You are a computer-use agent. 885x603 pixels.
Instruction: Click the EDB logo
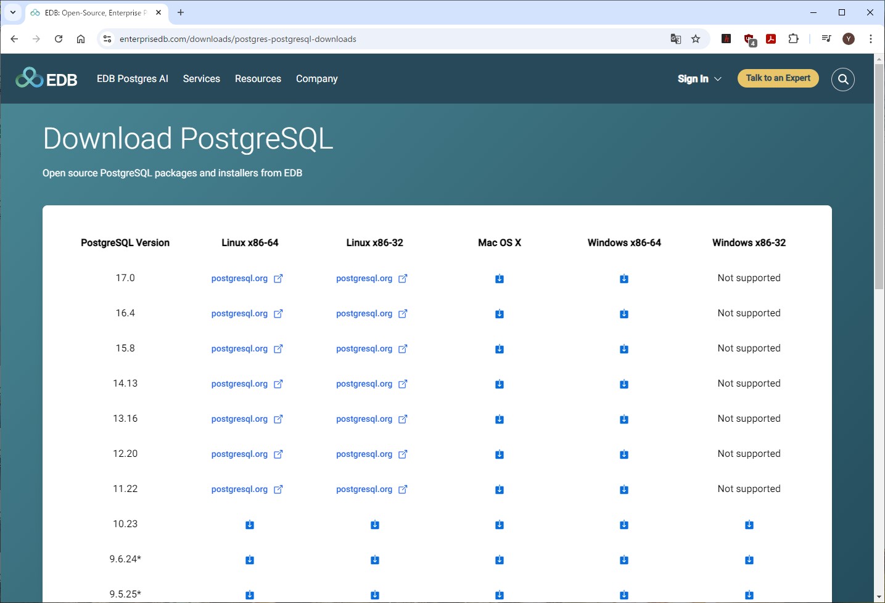tap(47, 78)
